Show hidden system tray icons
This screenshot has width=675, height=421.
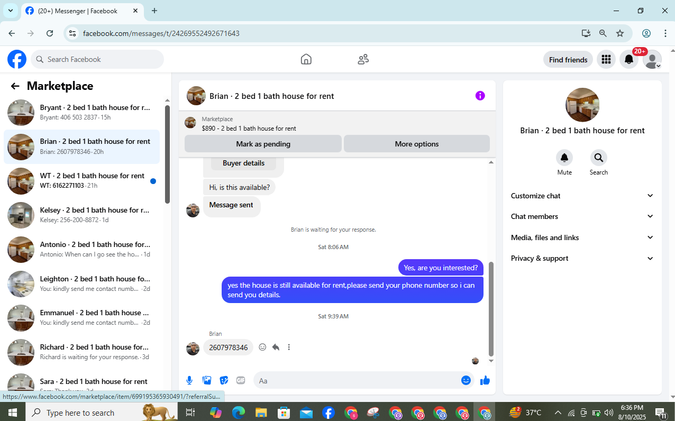click(558, 413)
